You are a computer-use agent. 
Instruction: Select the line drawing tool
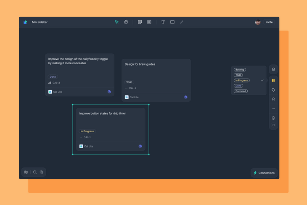click(182, 22)
